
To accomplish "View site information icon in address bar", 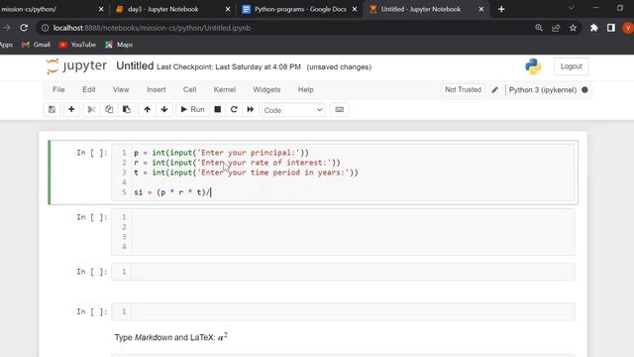I will pyautogui.click(x=45, y=28).
